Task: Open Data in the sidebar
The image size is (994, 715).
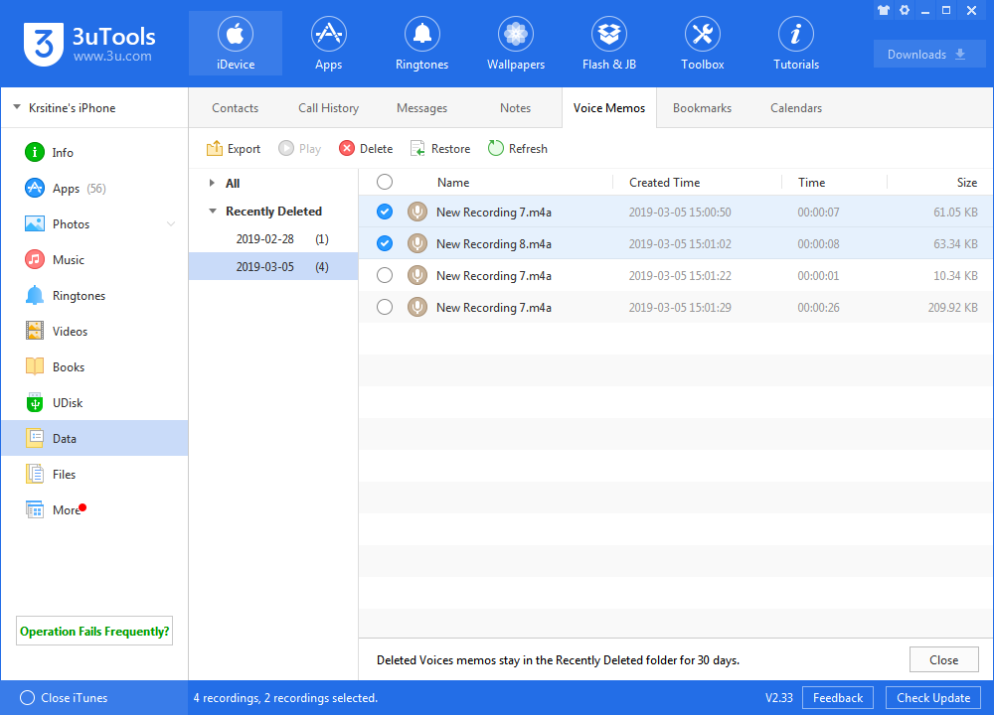Action: 94,438
